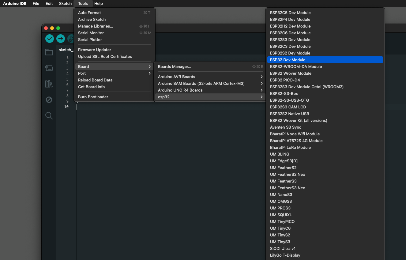Open the File menu
The image size is (406, 260).
(x=36, y=4)
